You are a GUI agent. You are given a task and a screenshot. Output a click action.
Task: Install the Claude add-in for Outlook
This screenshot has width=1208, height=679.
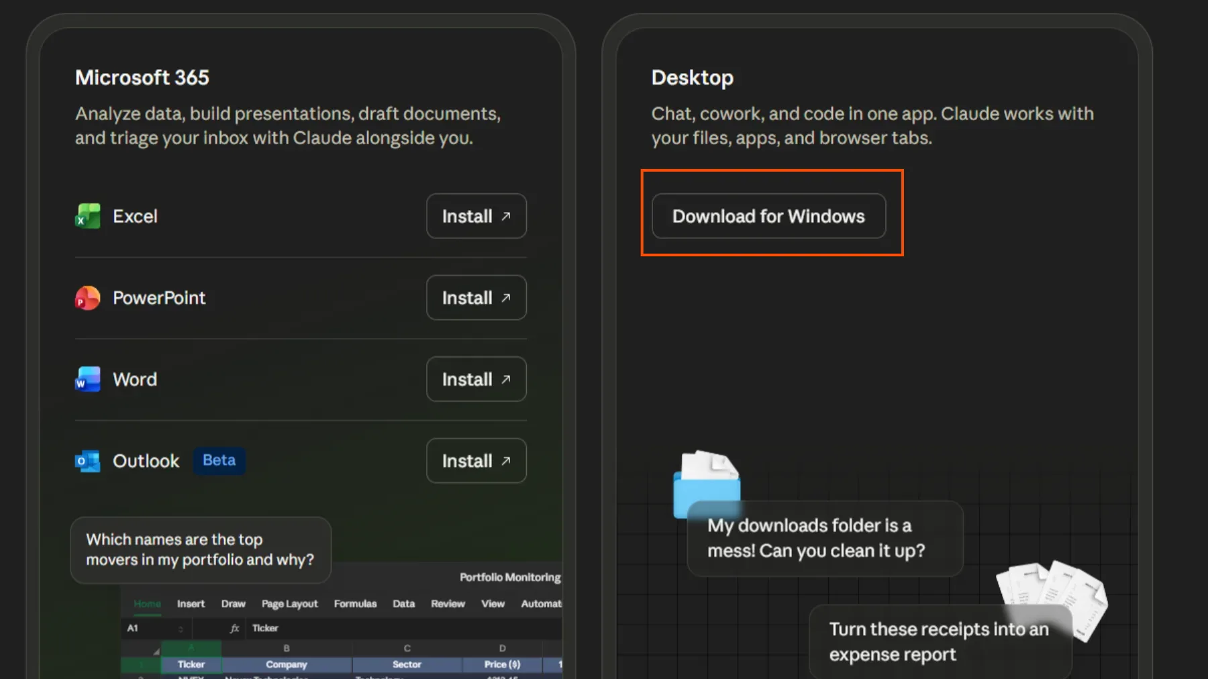coord(476,461)
